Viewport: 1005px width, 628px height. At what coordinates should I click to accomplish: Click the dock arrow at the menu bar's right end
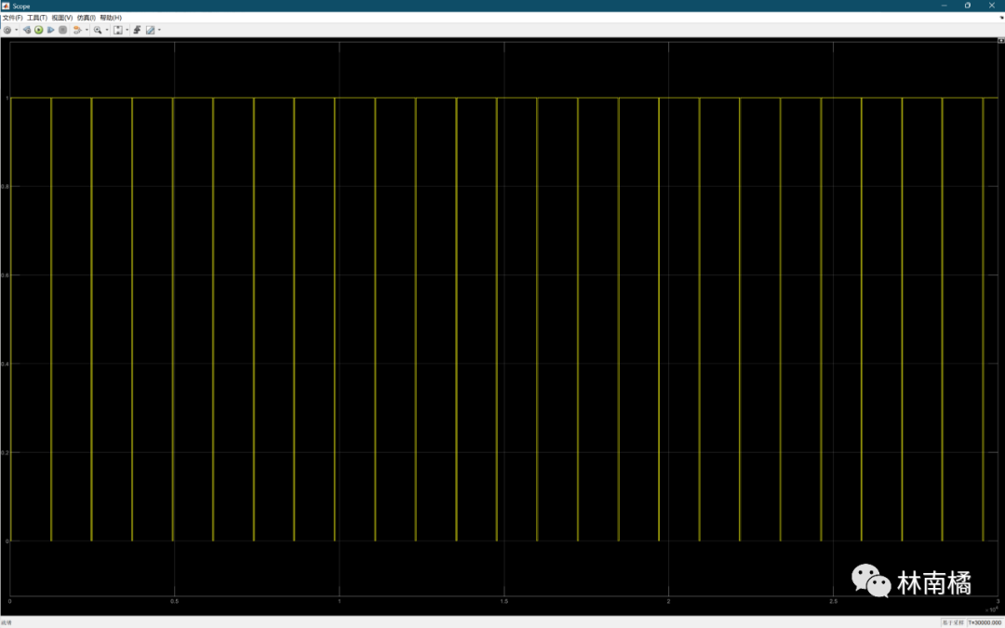pos(1001,18)
